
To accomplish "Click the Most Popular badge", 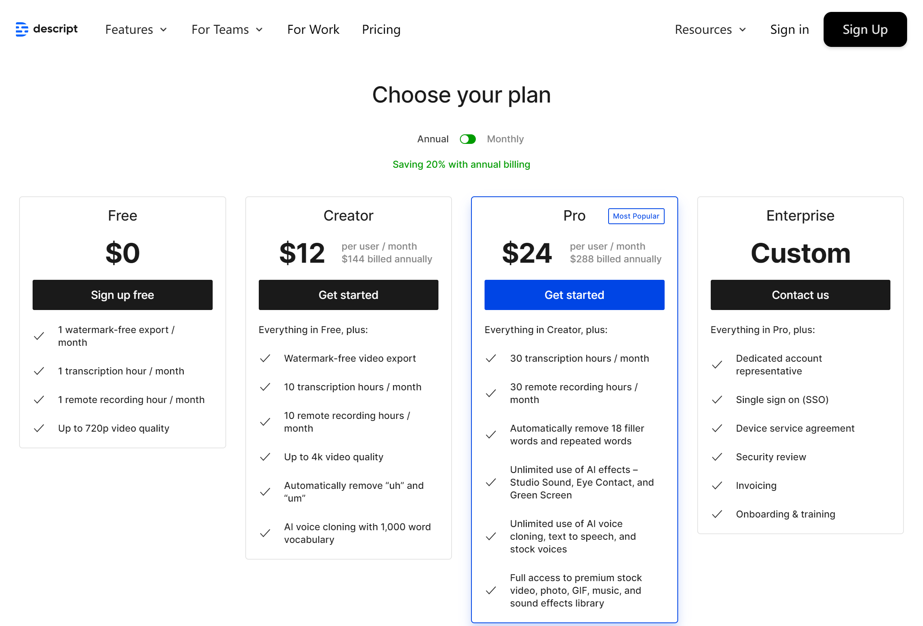I will 636,216.
